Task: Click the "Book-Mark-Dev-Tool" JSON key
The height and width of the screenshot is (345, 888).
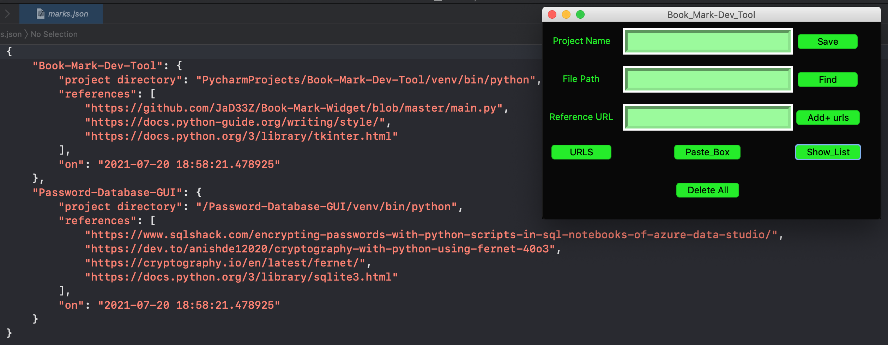Action: 98,66
